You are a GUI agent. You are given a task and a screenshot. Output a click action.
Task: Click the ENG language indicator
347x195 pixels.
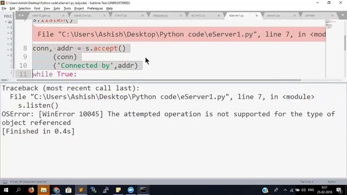(x=311, y=190)
